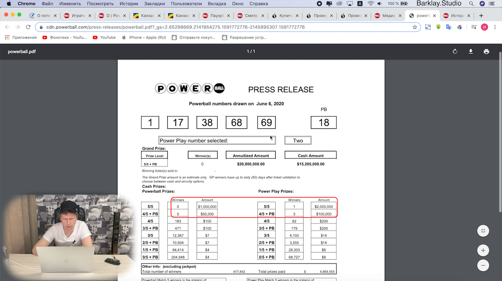This screenshot has width=502, height=281.
Task: Click the Wi-Fi status icon
Action: tap(371, 4)
